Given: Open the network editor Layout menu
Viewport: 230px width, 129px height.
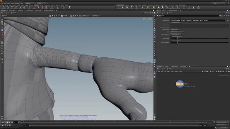Looking at the screenshot, I should coord(176,72).
